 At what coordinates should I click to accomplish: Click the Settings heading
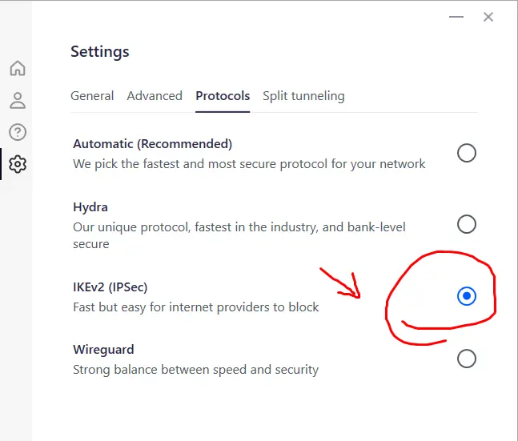[100, 51]
